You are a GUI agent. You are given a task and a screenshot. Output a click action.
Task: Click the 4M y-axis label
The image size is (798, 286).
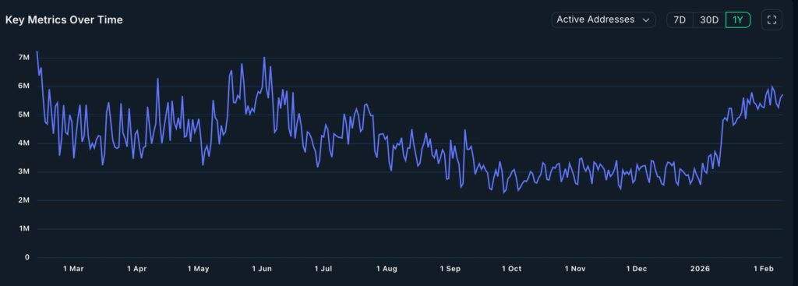24,143
